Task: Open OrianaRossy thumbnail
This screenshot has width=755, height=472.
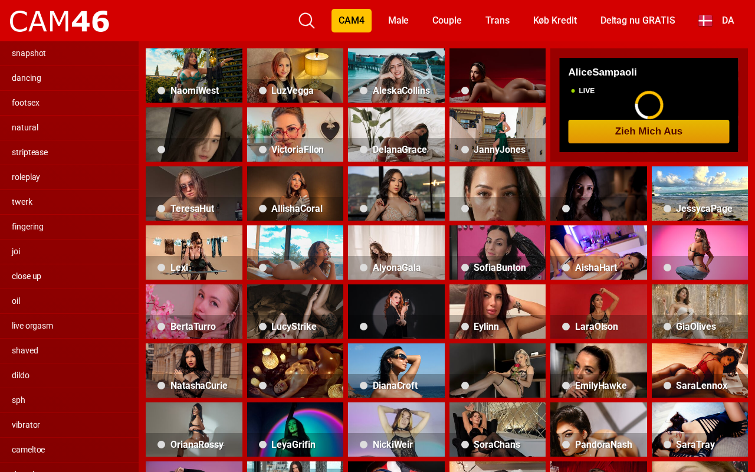Action: [x=194, y=430]
